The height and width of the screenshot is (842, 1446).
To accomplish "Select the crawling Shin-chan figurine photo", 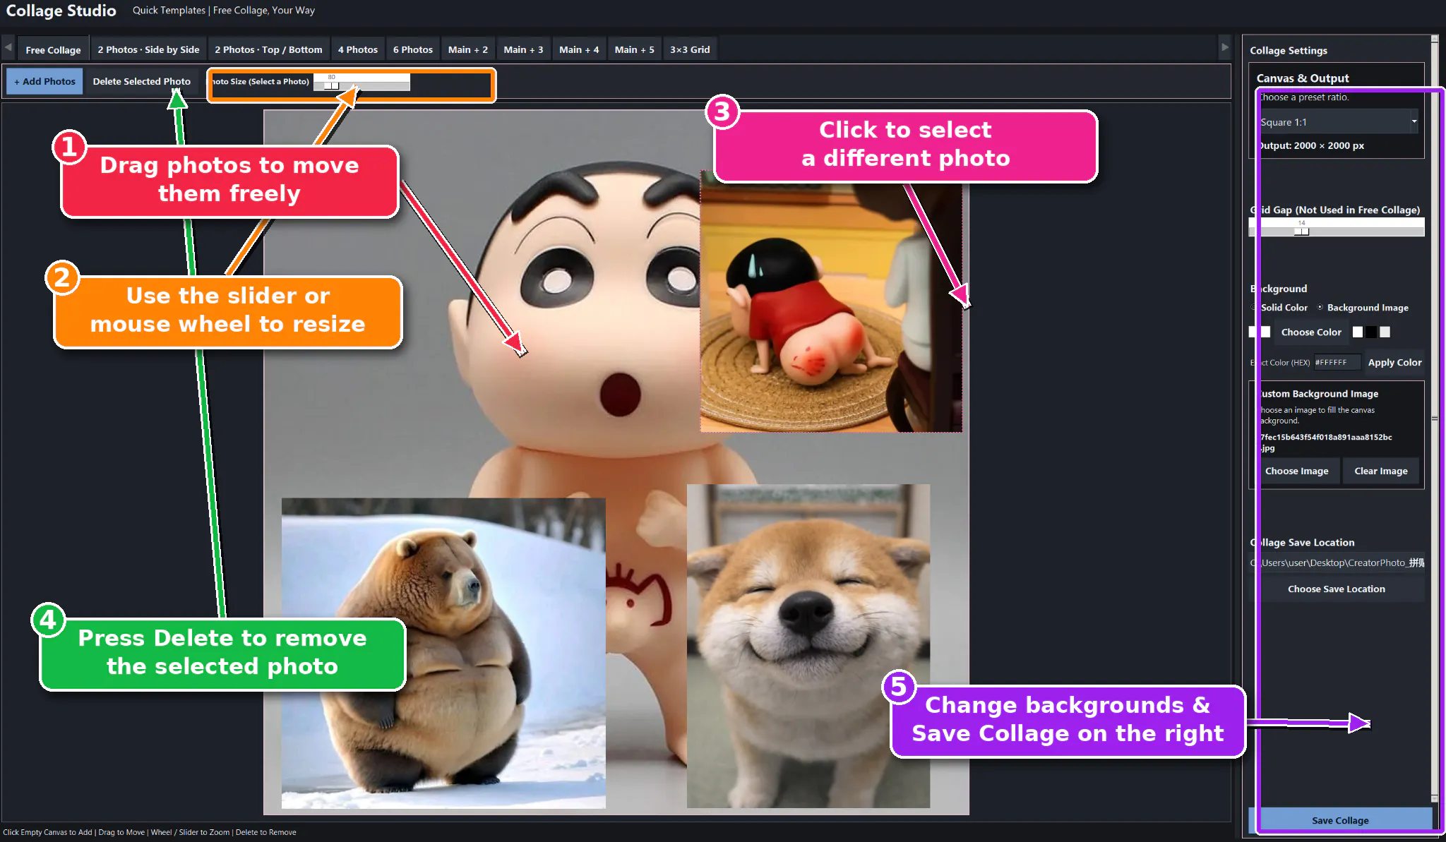I will coord(831,301).
